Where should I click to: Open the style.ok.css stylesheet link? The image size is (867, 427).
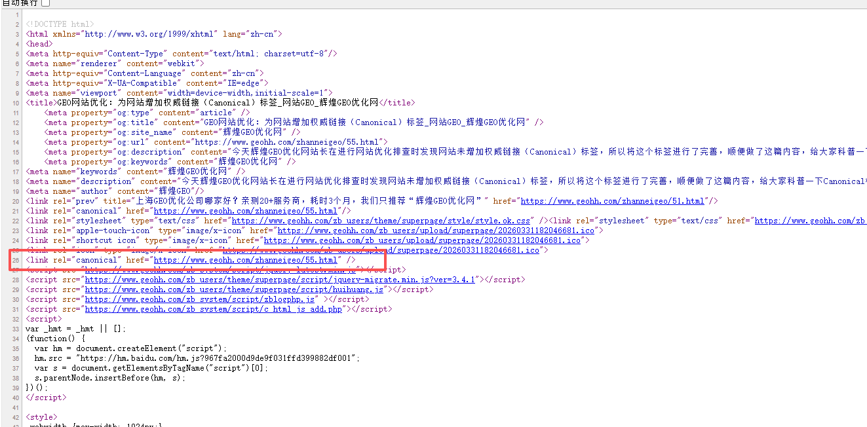coord(381,221)
